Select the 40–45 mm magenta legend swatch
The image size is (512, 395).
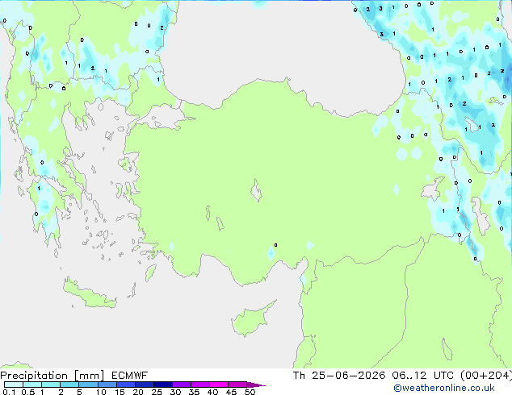[x=219, y=385]
